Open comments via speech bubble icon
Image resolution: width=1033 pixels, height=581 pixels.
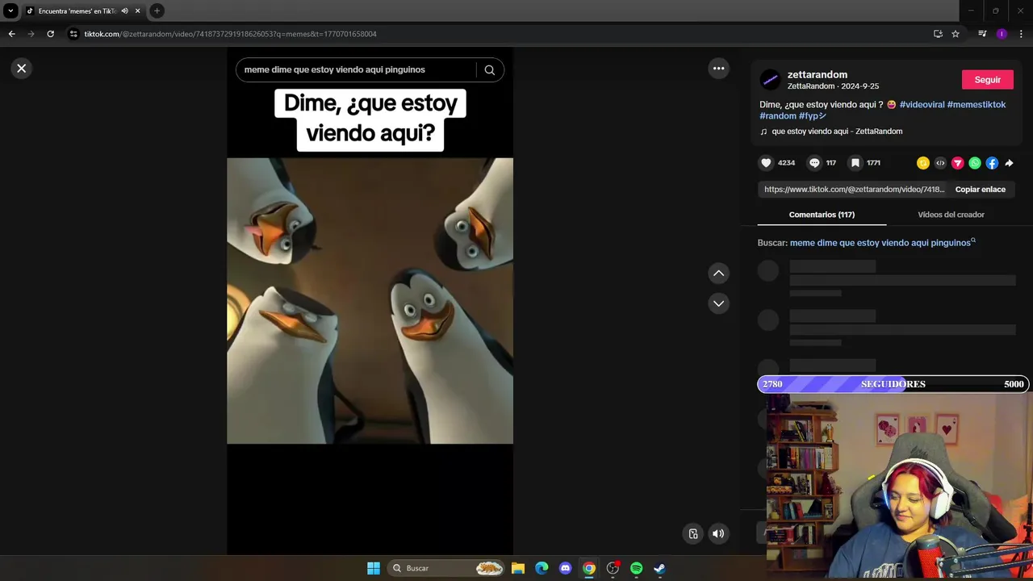pos(814,163)
